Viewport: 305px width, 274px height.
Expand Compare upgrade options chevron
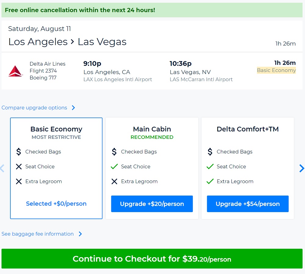[73, 108]
